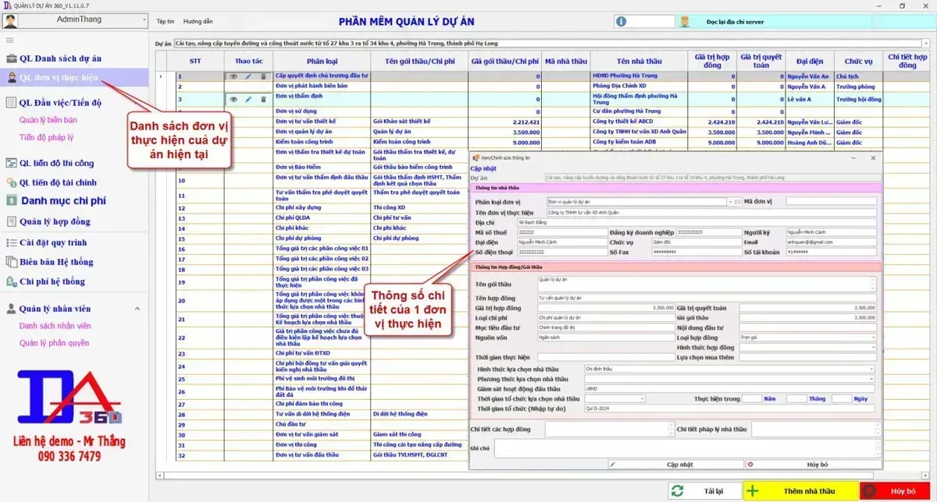Open the Dự án project combo box

[x=552, y=44]
